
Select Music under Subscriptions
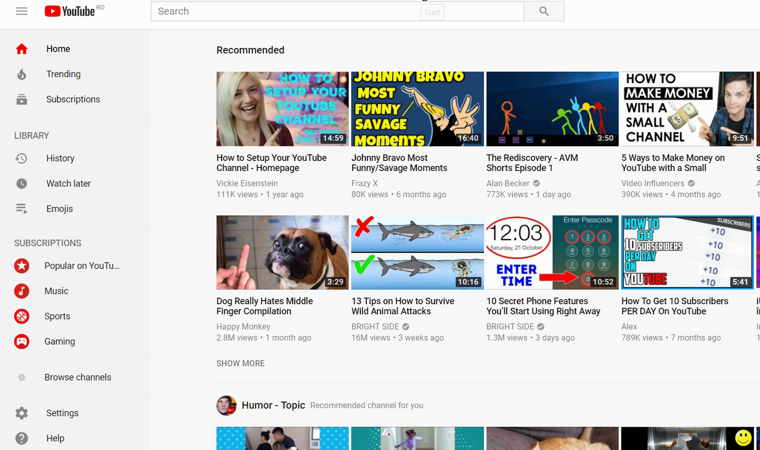pyautogui.click(x=56, y=291)
